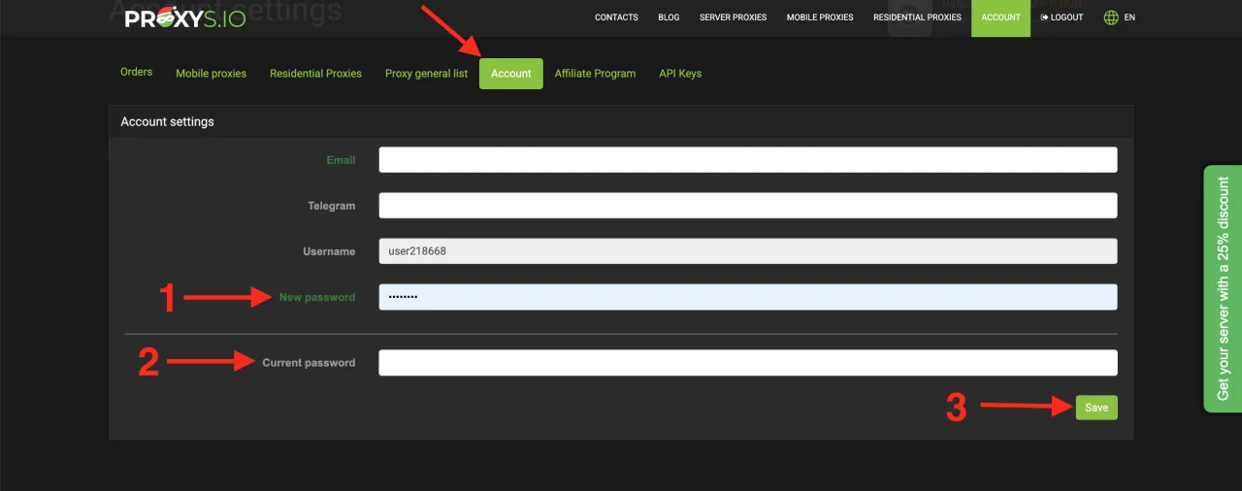Screen dimensions: 1242x491
Task: Select the green Account top menu item
Action: 1000,17
